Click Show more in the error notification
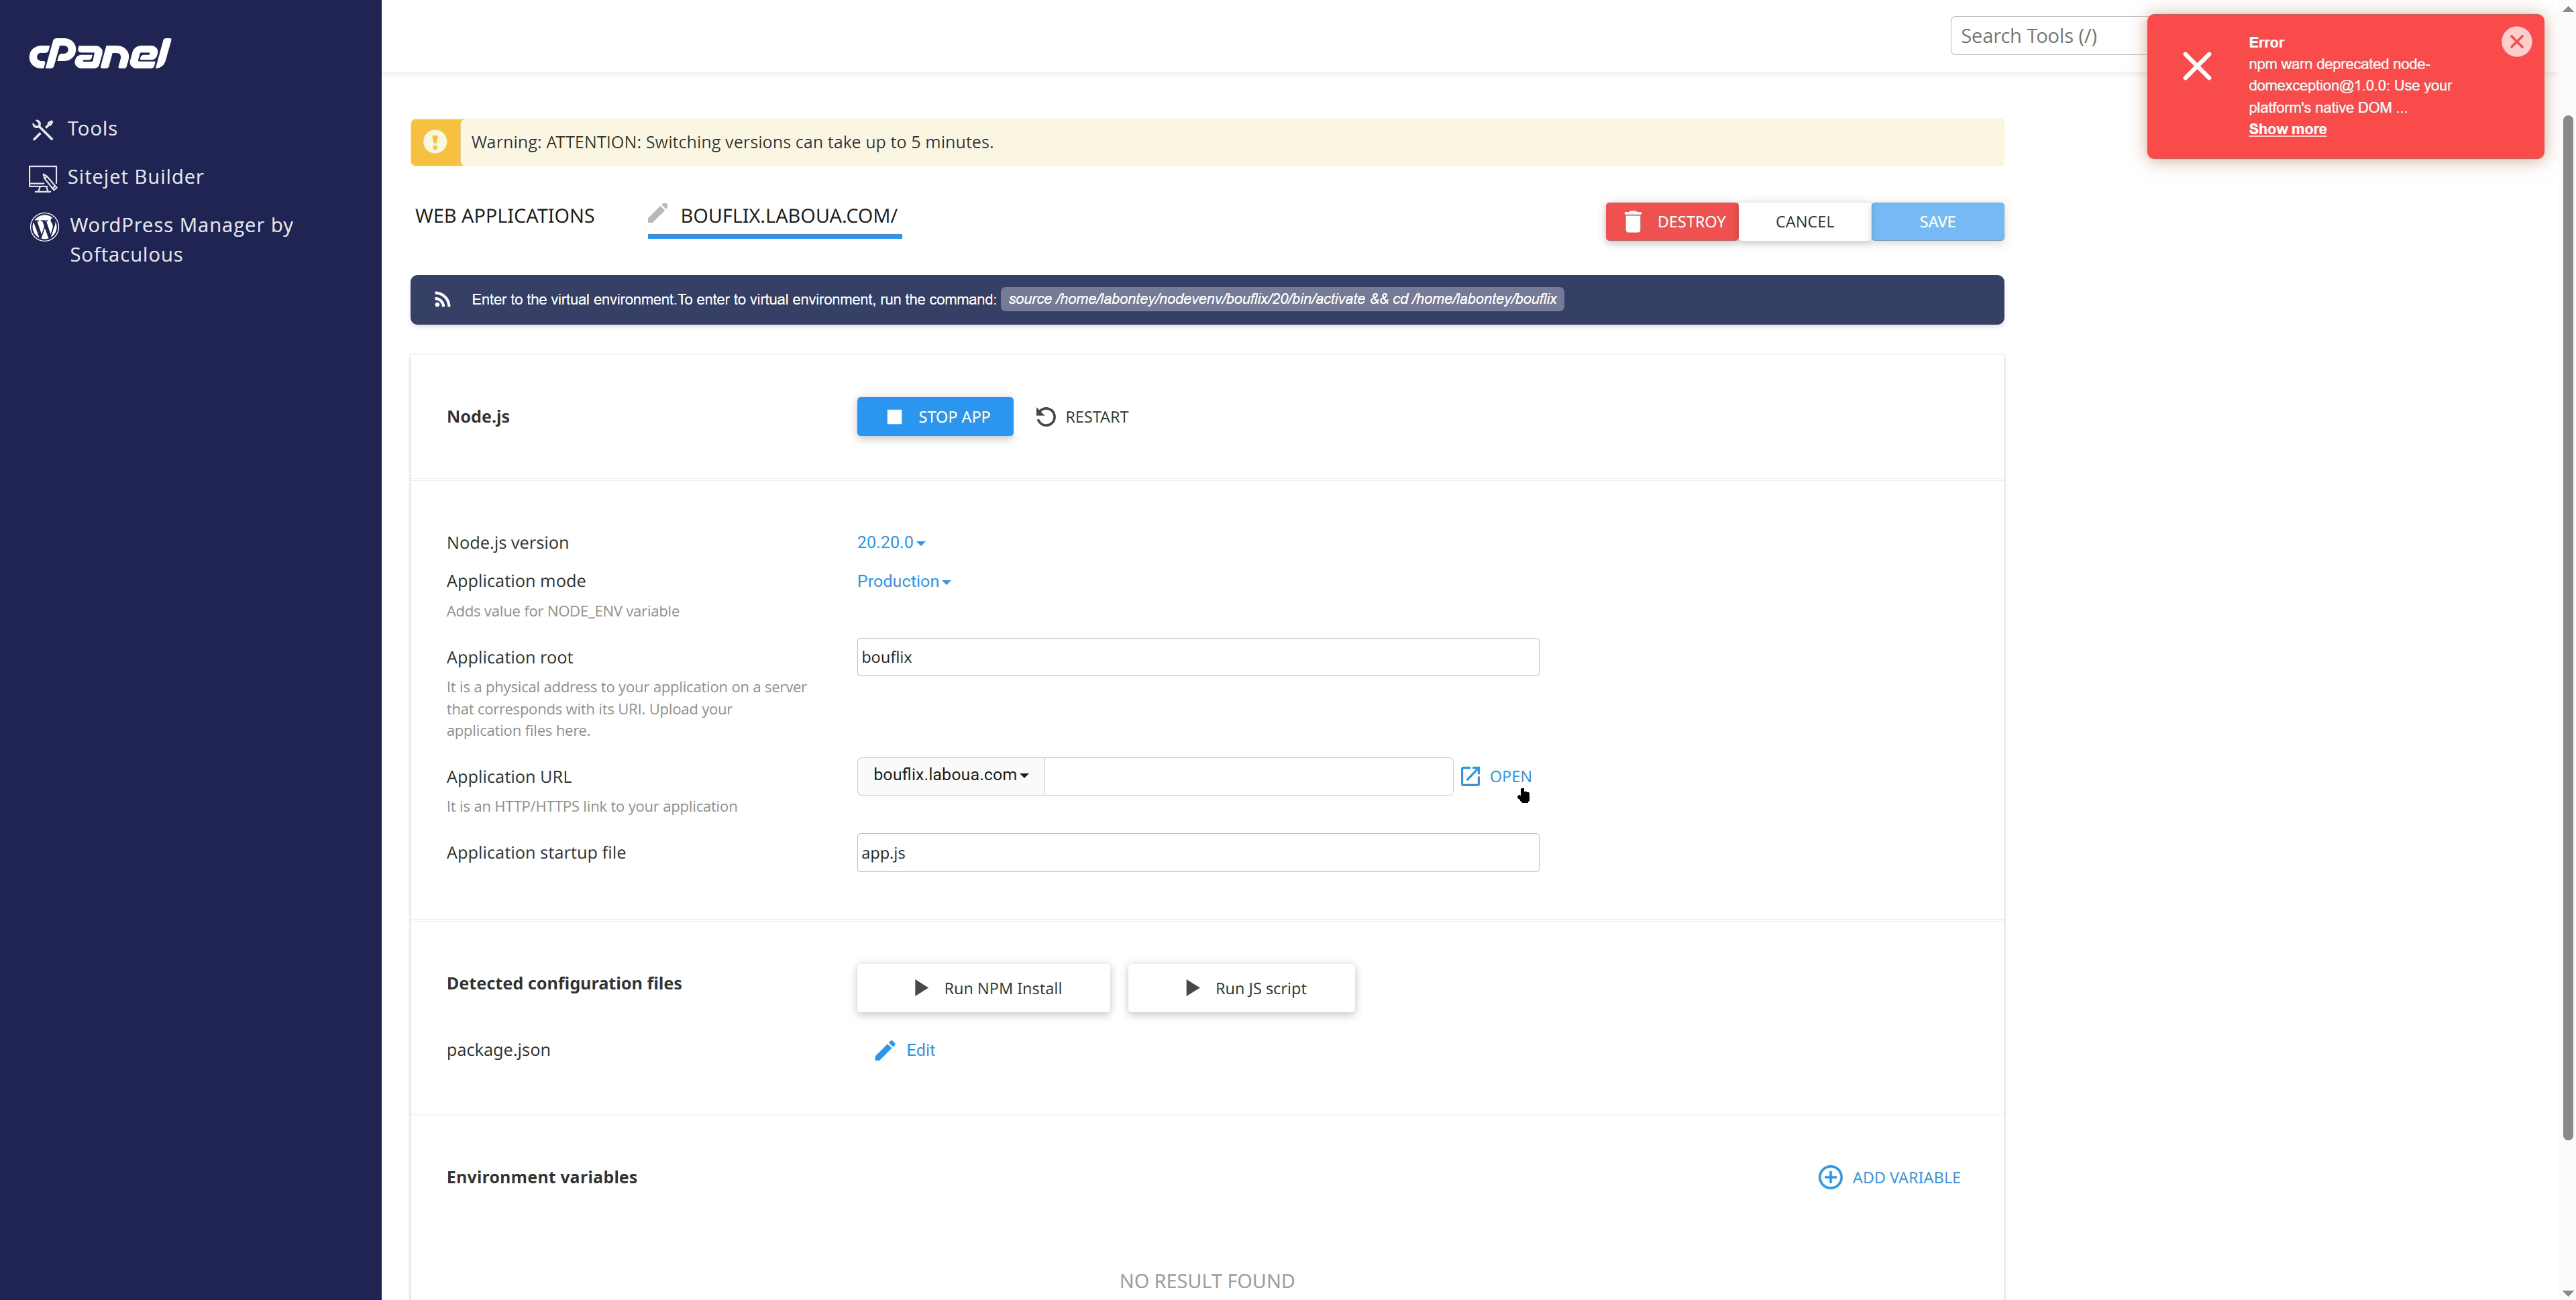The height and width of the screenshot is (1300, 2576). click(x=2287, y=129)
